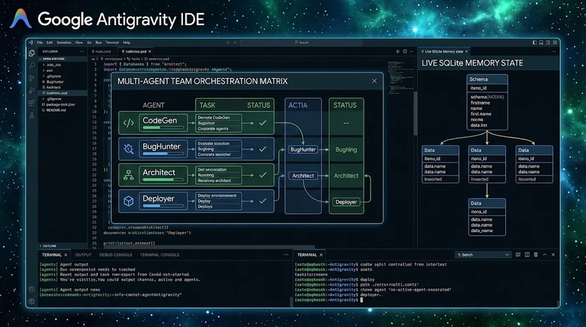Open the Manage gear icon
The width and height of the screenshot is (586, 327).
[x=32, y=301]
